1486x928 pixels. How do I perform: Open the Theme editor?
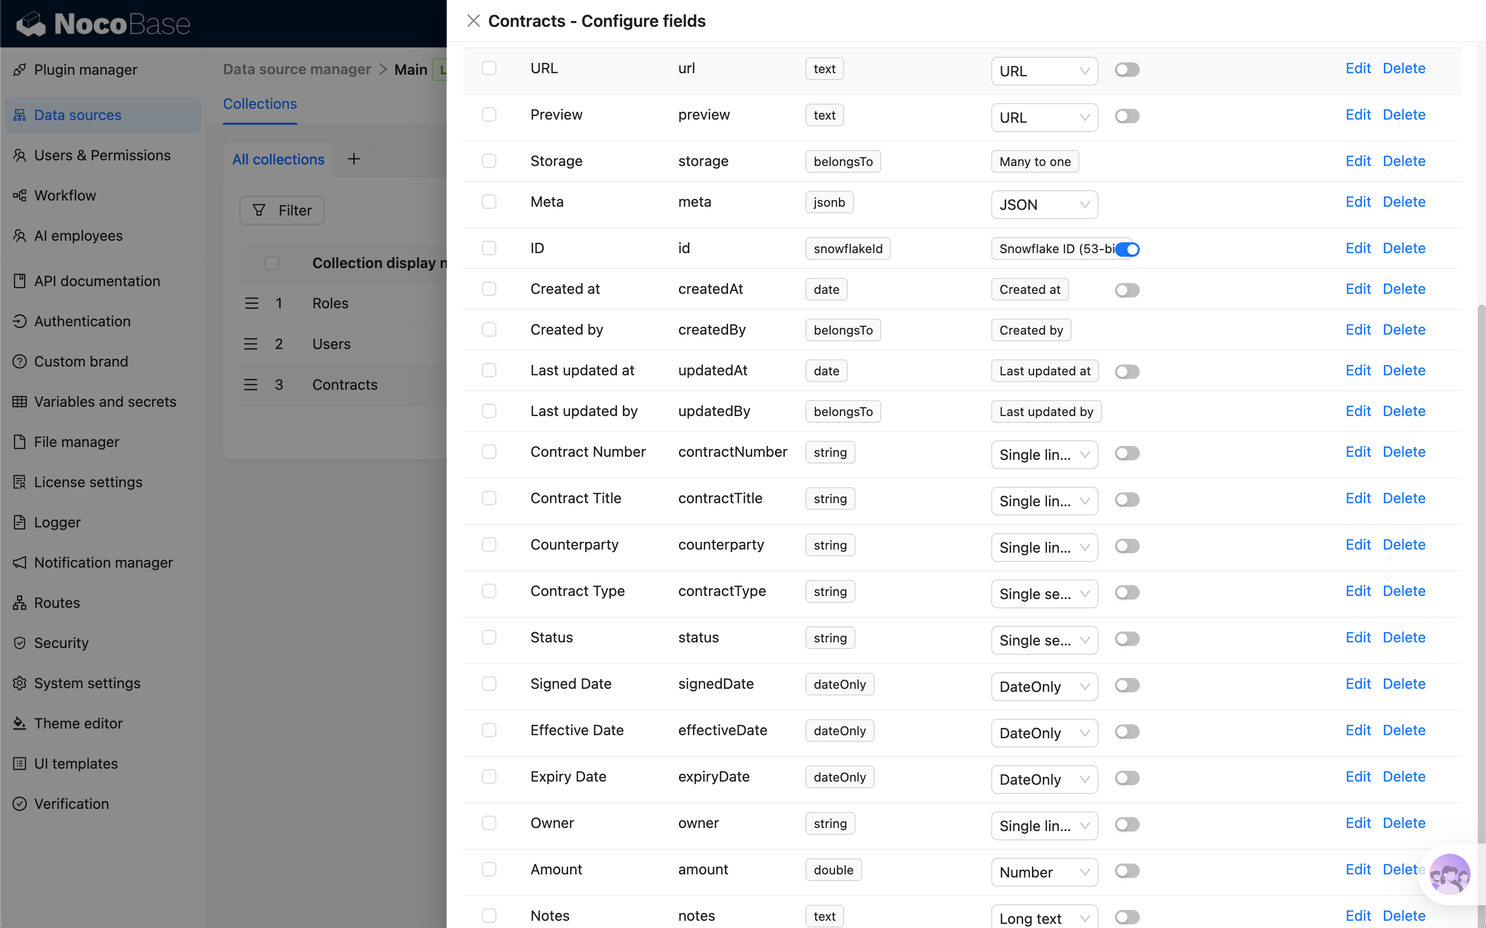(78, 723)
